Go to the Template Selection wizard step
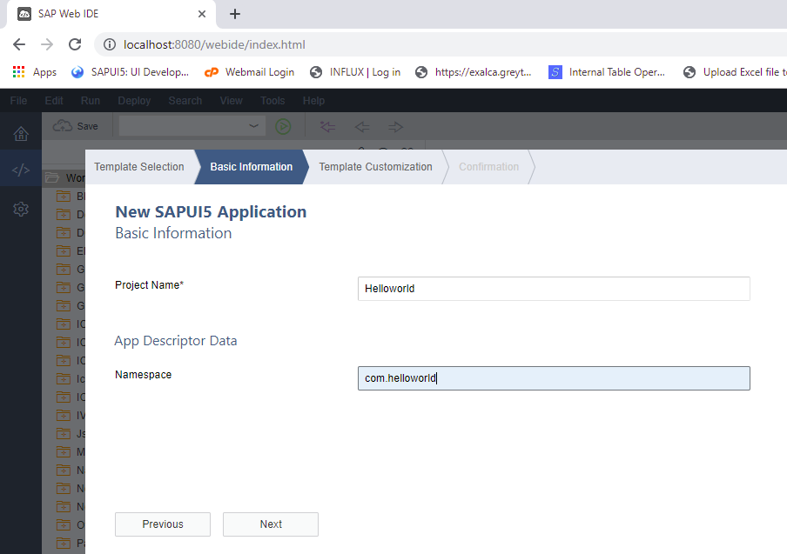 [x=139, y=167]
